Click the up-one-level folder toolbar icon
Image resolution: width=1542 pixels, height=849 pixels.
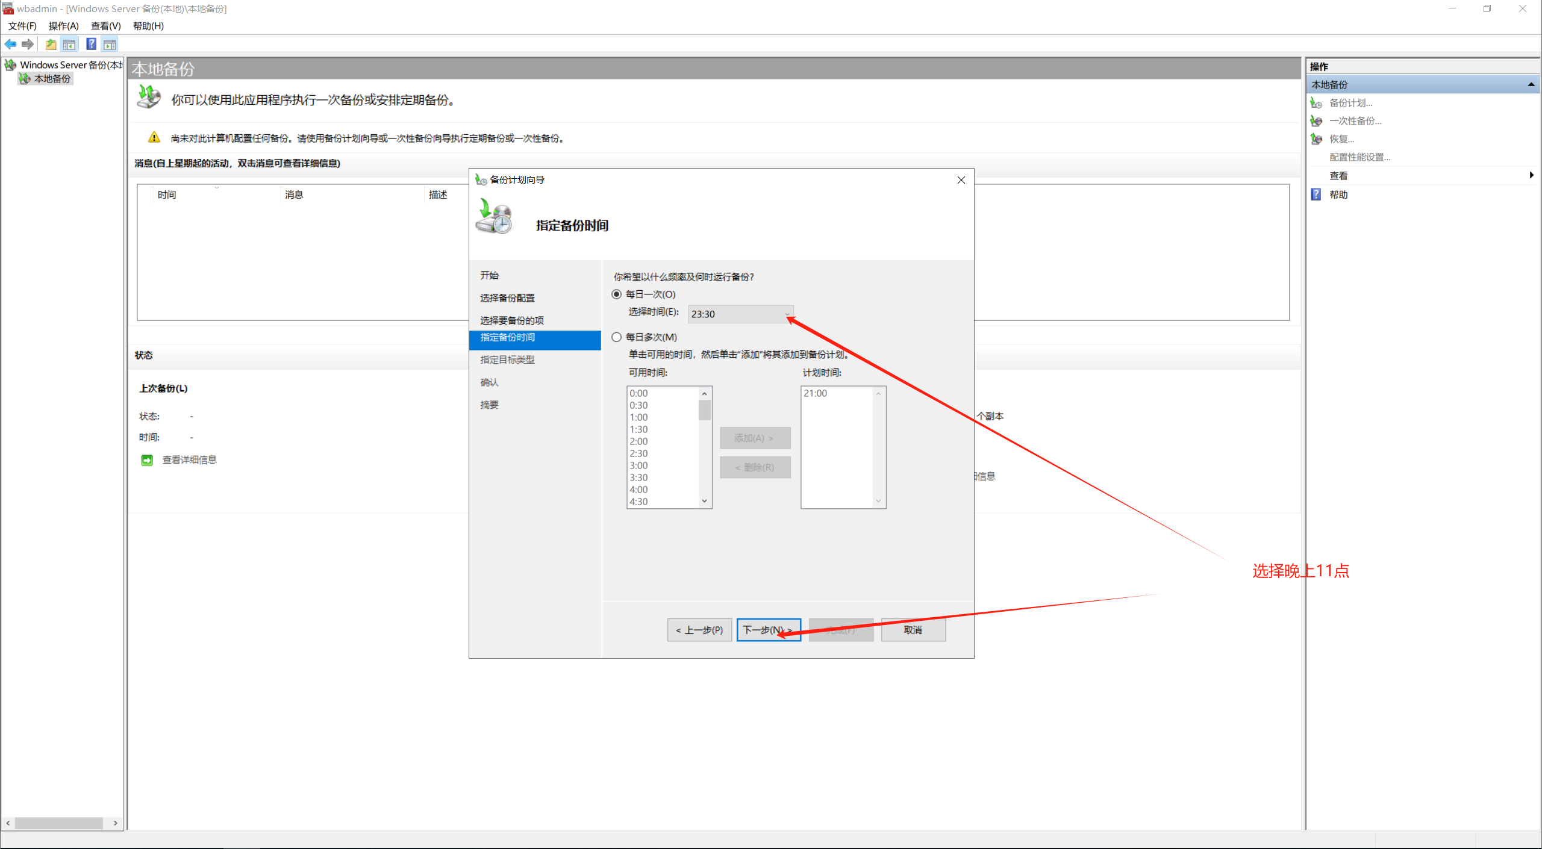click(51, 44)
